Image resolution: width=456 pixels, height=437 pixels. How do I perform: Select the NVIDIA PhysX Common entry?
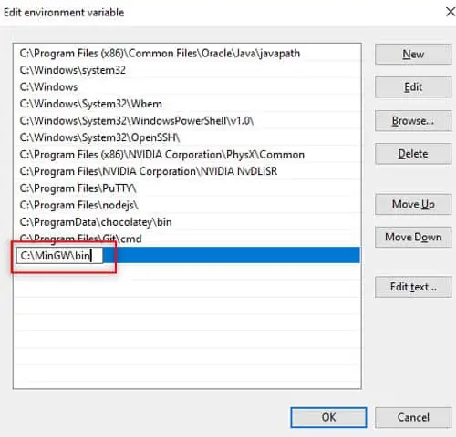coord(187,155)
